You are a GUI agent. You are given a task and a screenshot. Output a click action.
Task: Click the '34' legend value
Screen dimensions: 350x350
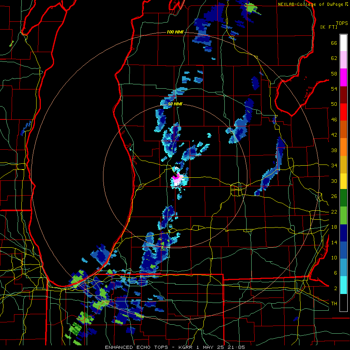point(334,166)
